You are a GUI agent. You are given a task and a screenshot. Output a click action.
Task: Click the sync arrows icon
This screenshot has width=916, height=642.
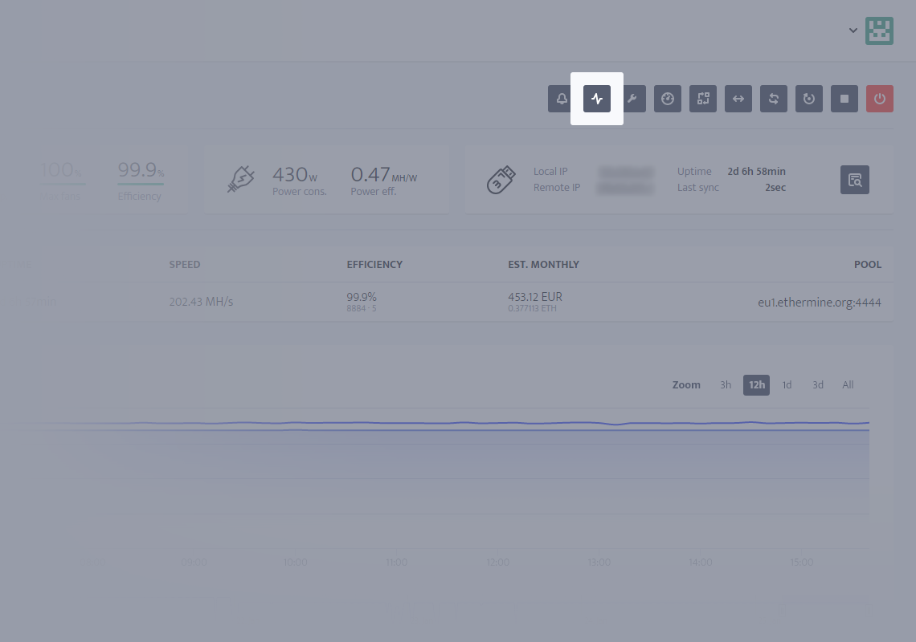(774, 99)
